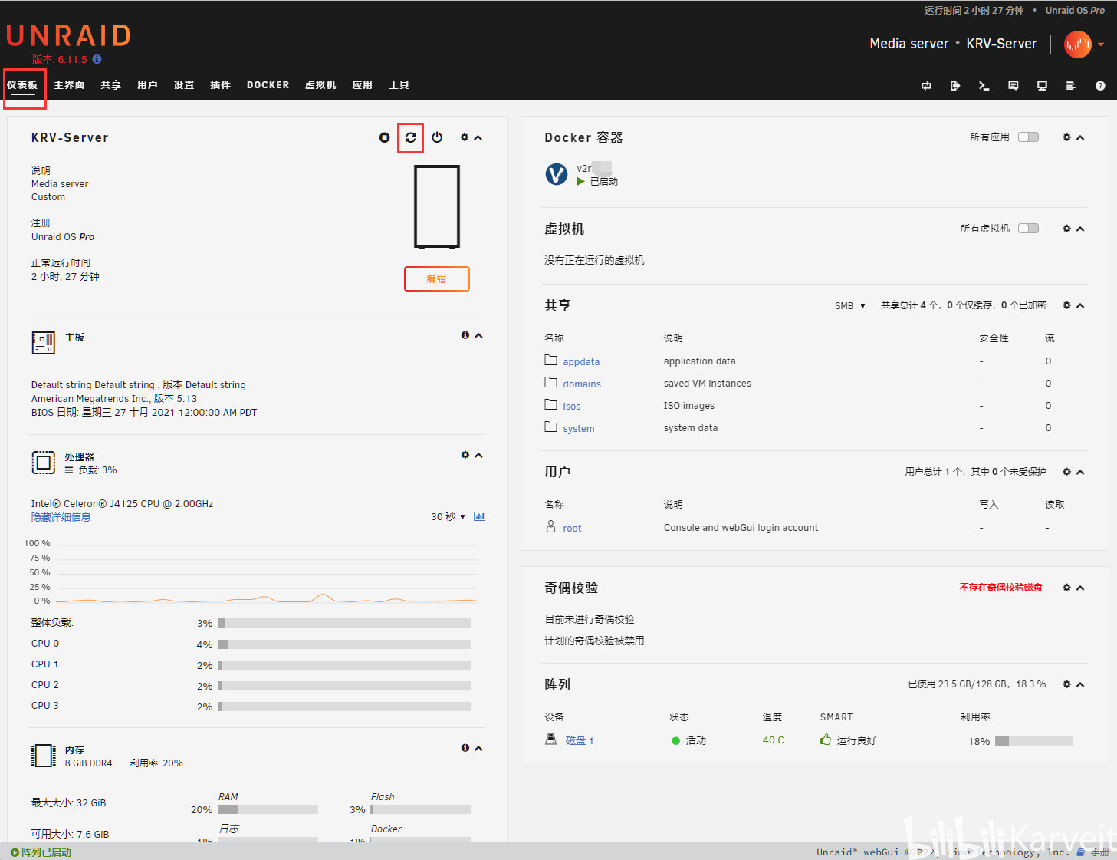The width and height of the screenshot is (1117, 860).
Task: Collapse the Docker 容器 section chevron
Action: coord(1080,138)
